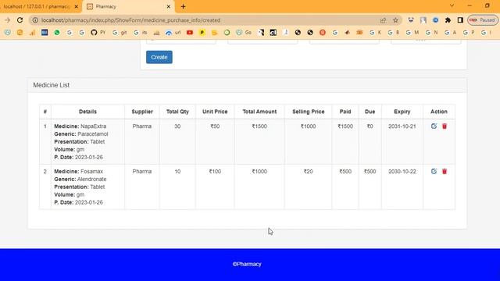The width and height of the screenshot is (500, 281).
Task: Open the 'its' Google bookmark
Action: pyautogui.click(x=141, y=33)
